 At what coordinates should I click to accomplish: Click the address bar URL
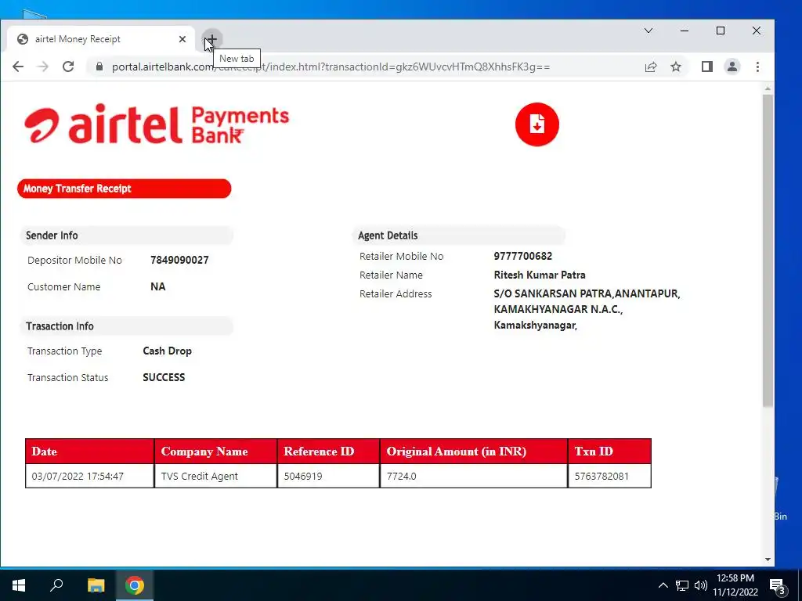click(331, 67)
